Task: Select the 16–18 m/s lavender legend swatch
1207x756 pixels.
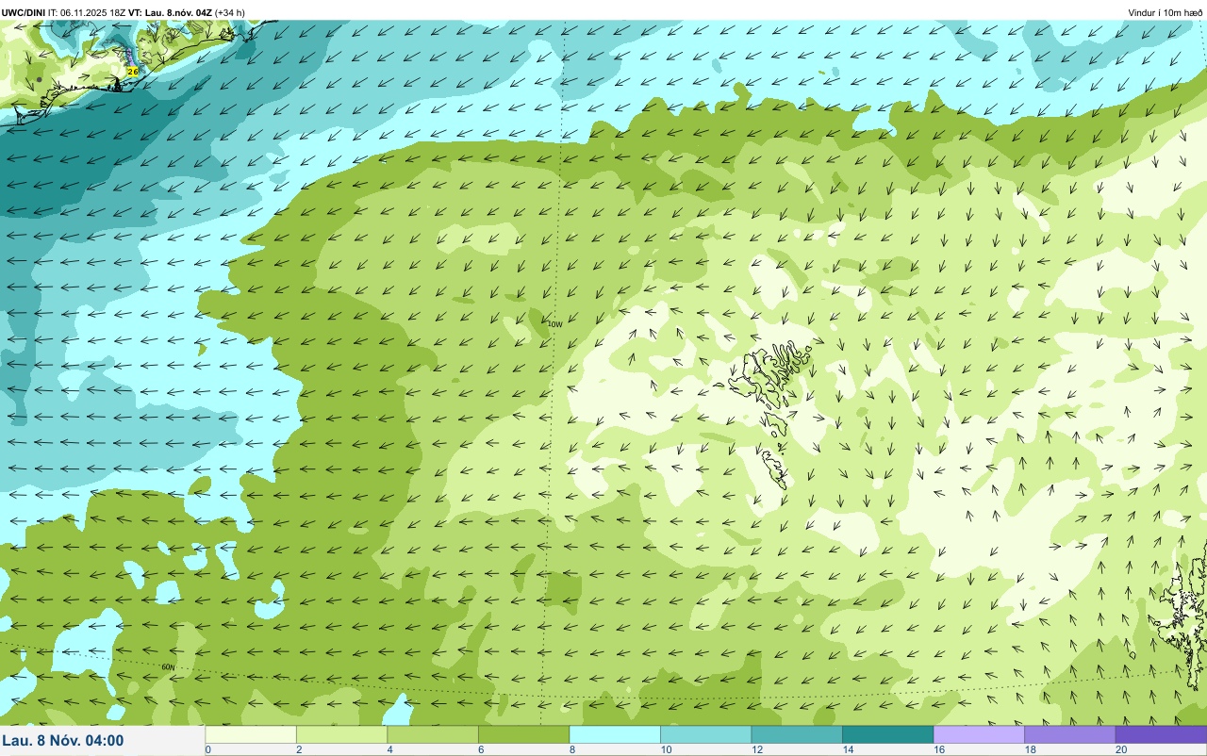Action: 979,734
